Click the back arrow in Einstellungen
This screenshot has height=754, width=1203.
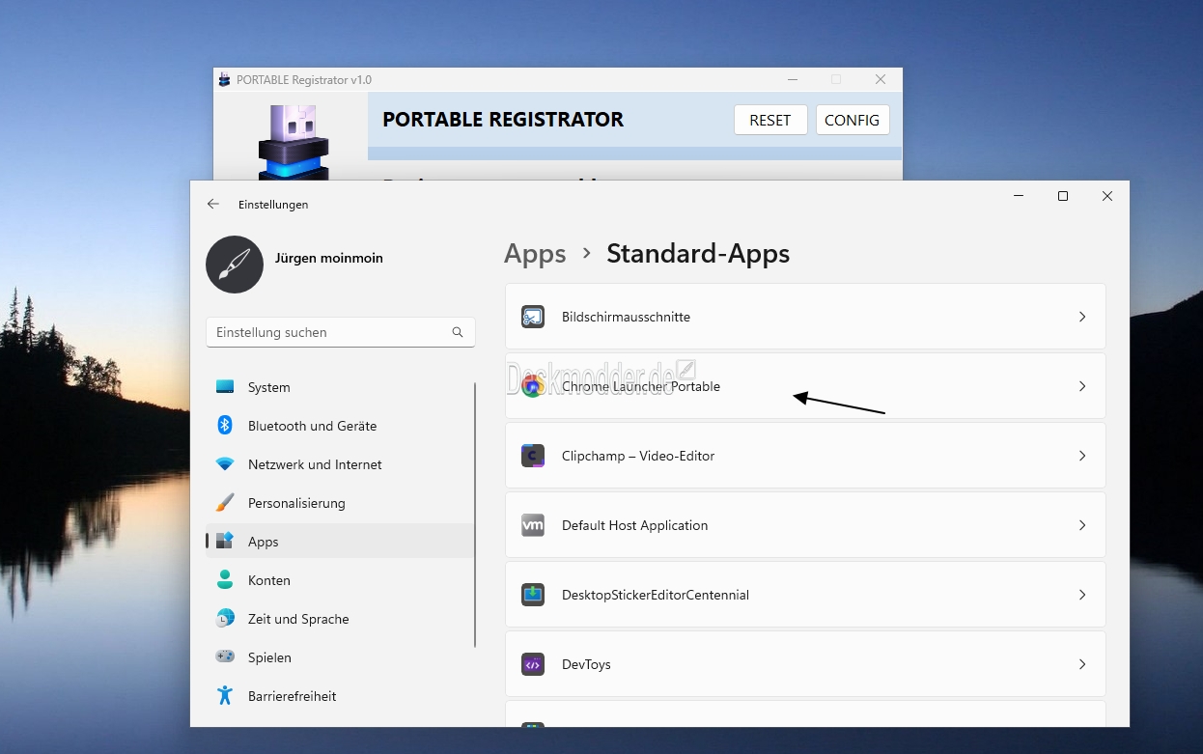(213, 205)
